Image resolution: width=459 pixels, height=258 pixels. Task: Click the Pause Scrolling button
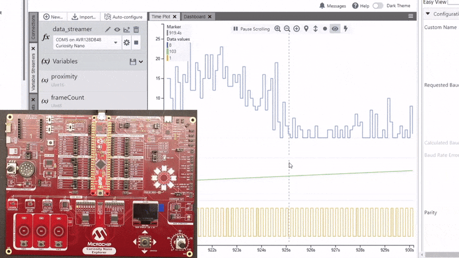point(251,29)
